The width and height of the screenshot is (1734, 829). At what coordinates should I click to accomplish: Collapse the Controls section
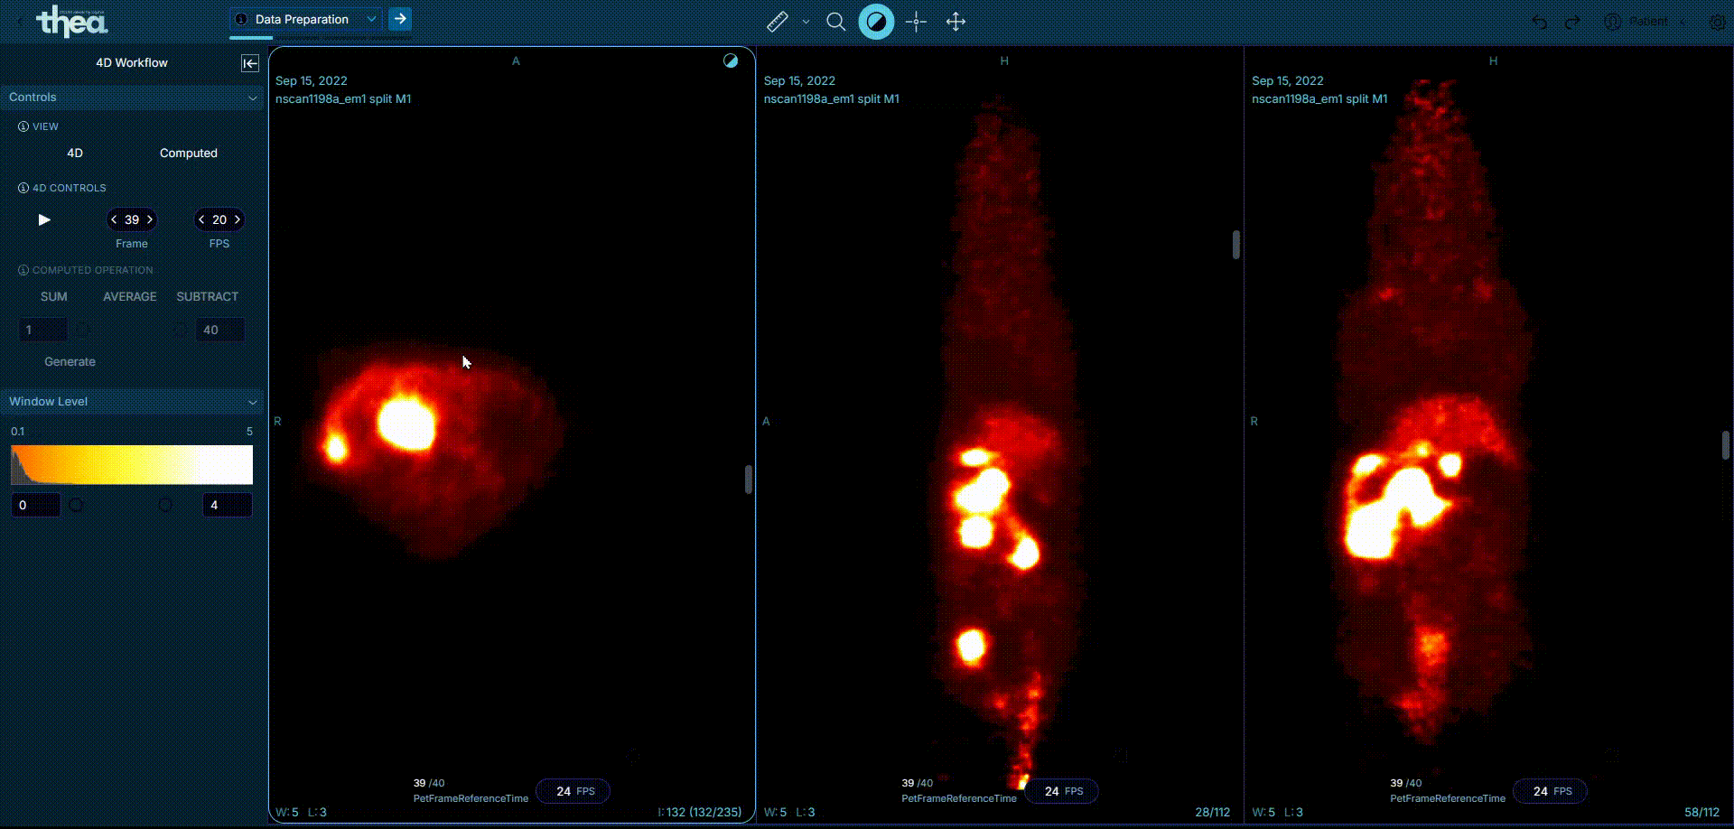252,98
